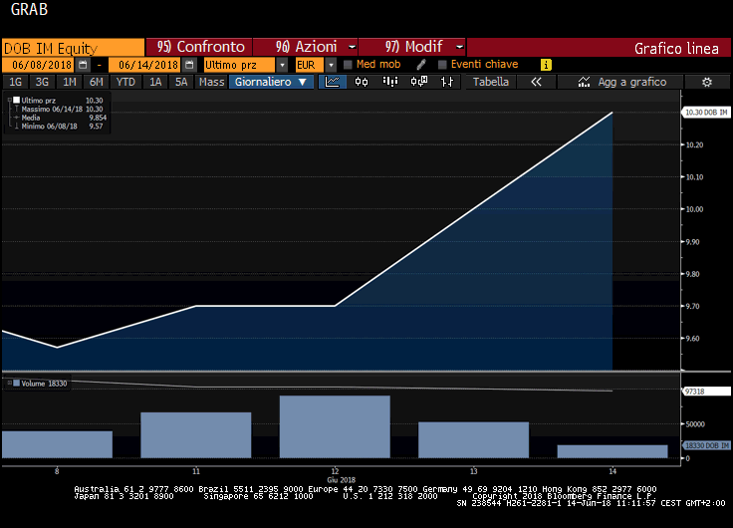Switch to YTD time range
733x528 pixels.
pos(125,82)
